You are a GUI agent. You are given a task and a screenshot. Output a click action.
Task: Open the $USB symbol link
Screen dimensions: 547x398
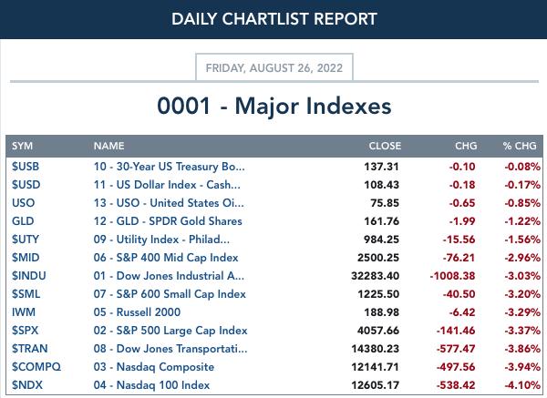(26, 167)
